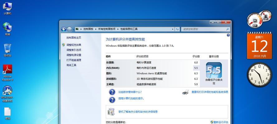Launch Adobe Reader 9 desktop shortcut
The width and height of the screenshot is (277, 124).
tap(7, 73)
